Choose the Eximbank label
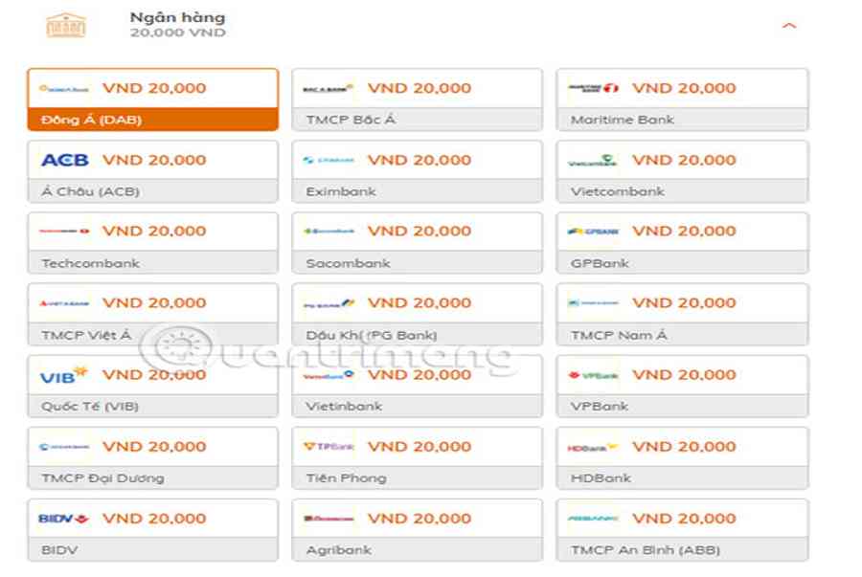The height and width of the screenshot is (577, 862). coord(341,191)
